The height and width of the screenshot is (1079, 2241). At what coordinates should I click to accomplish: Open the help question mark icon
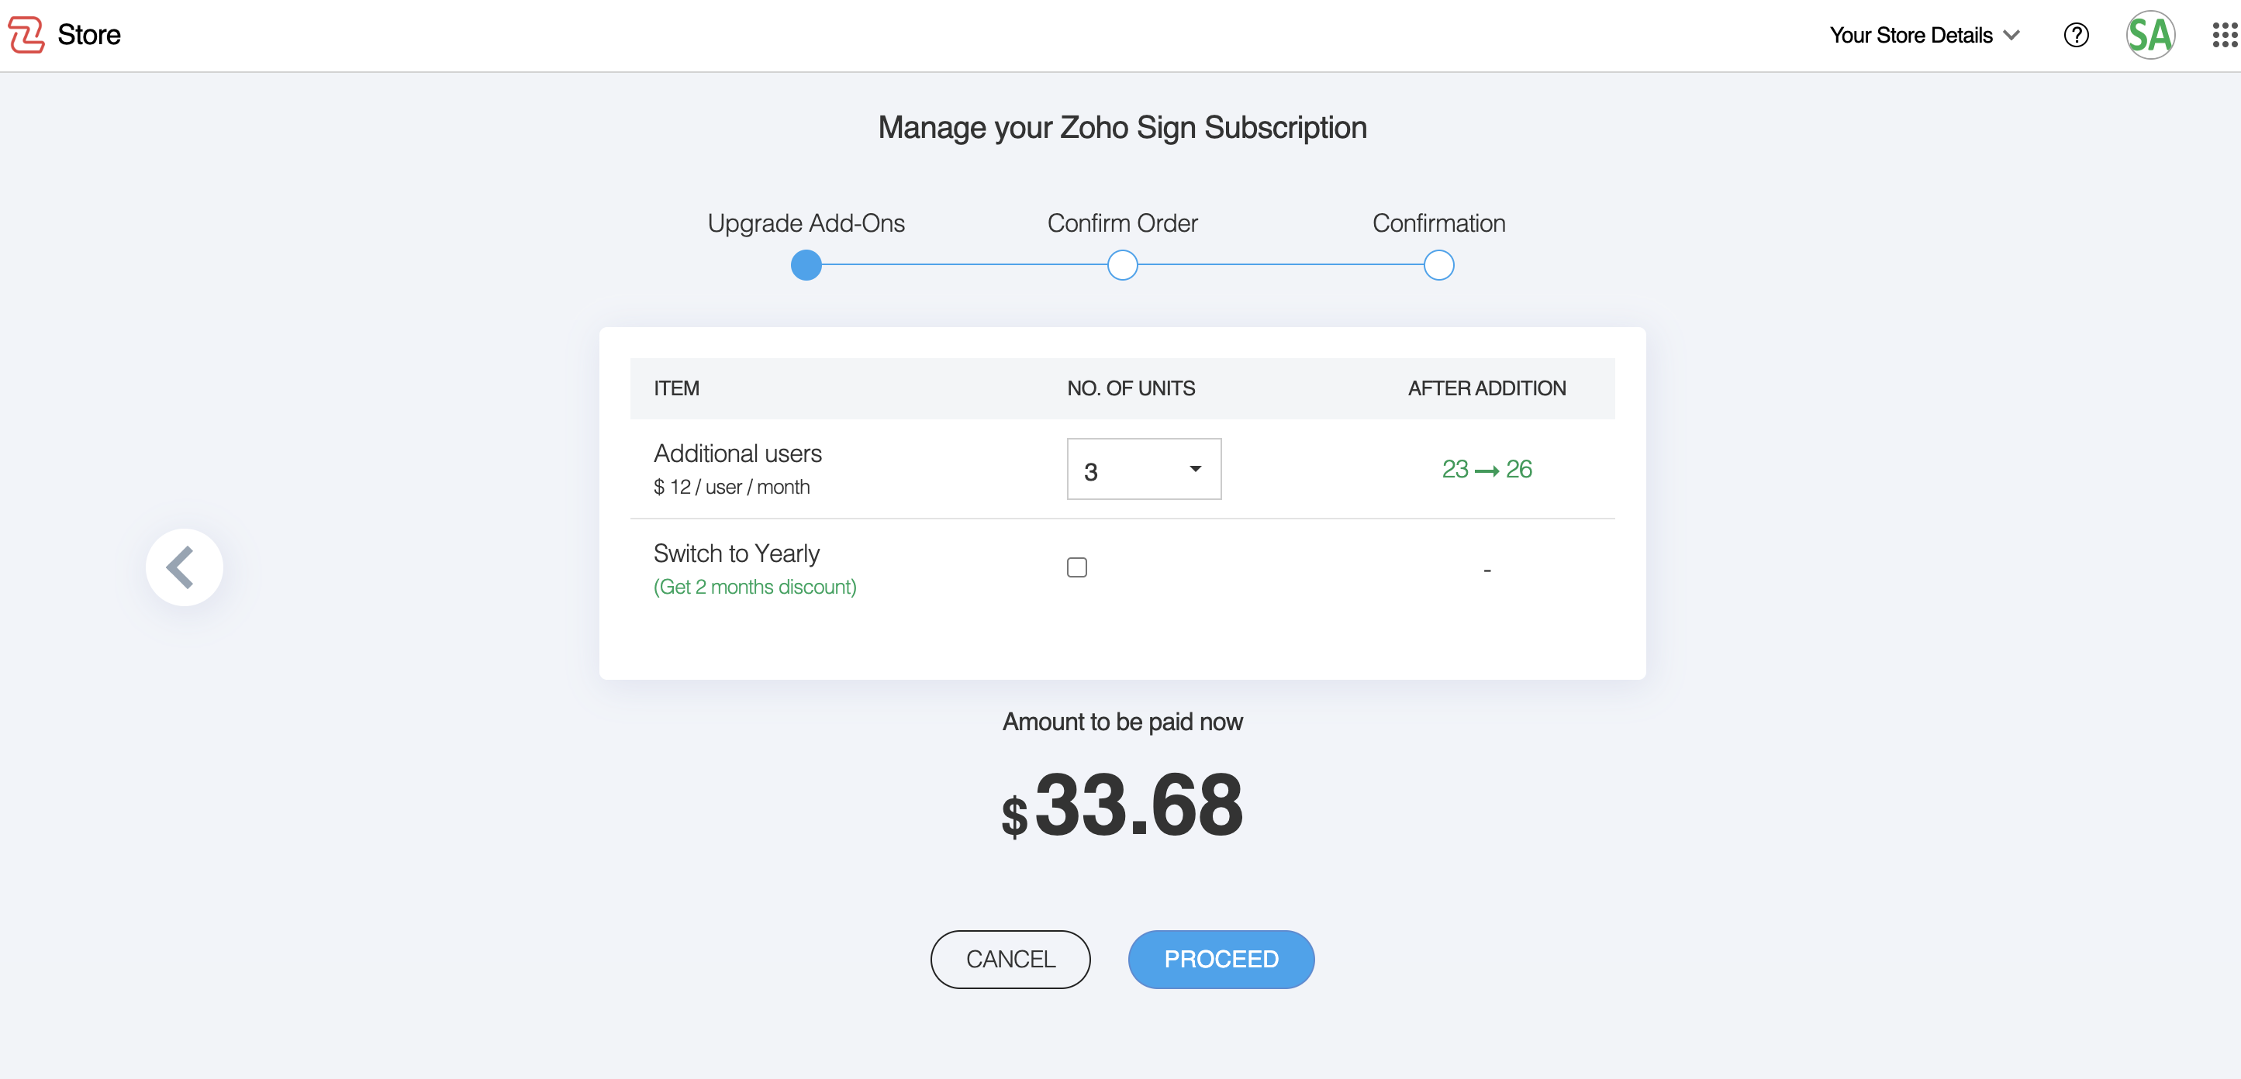point(2076,35)
